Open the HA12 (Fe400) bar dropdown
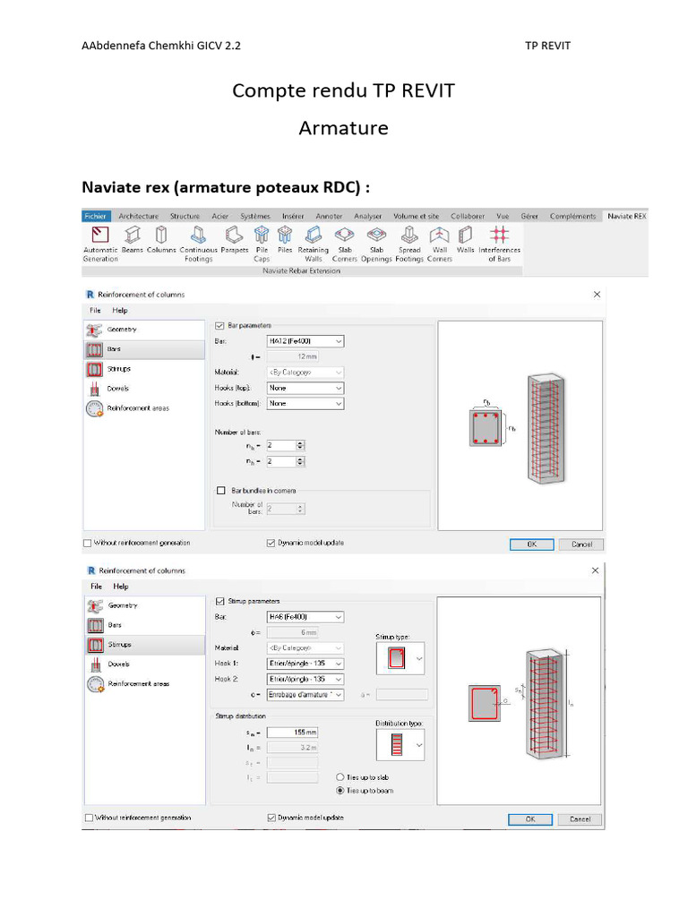 (x=305, y=341)
